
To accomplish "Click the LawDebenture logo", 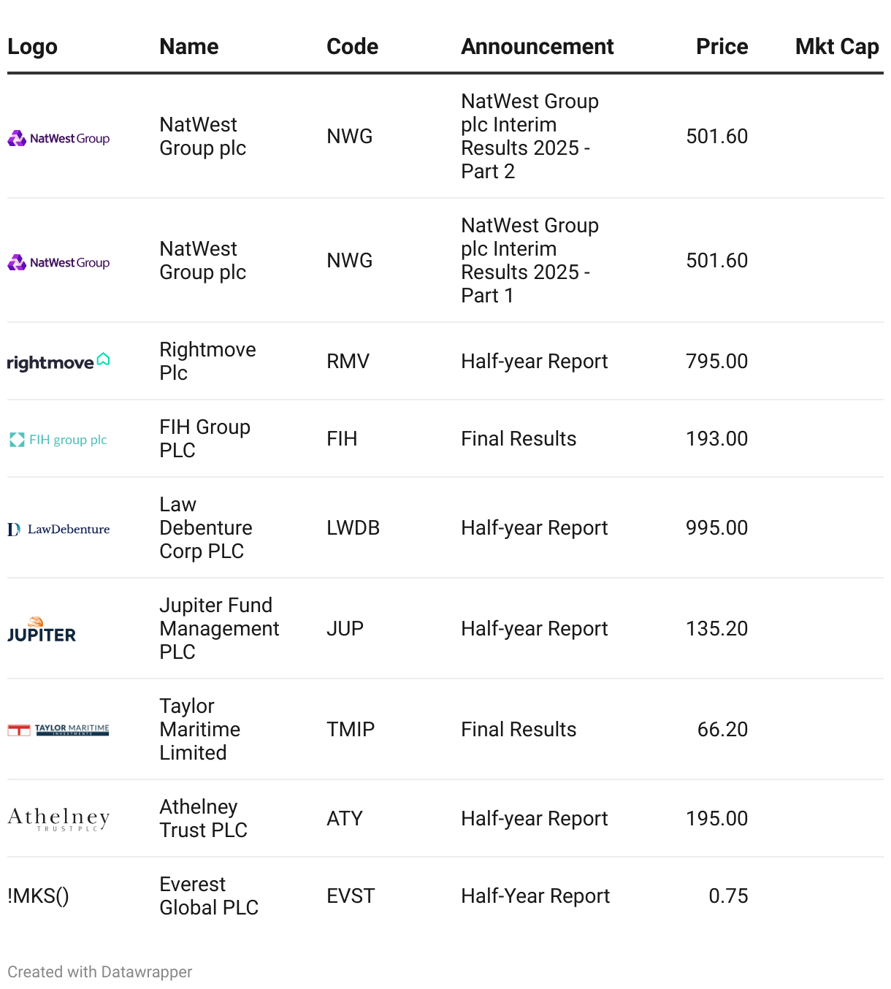I will [x=58, y=529].
